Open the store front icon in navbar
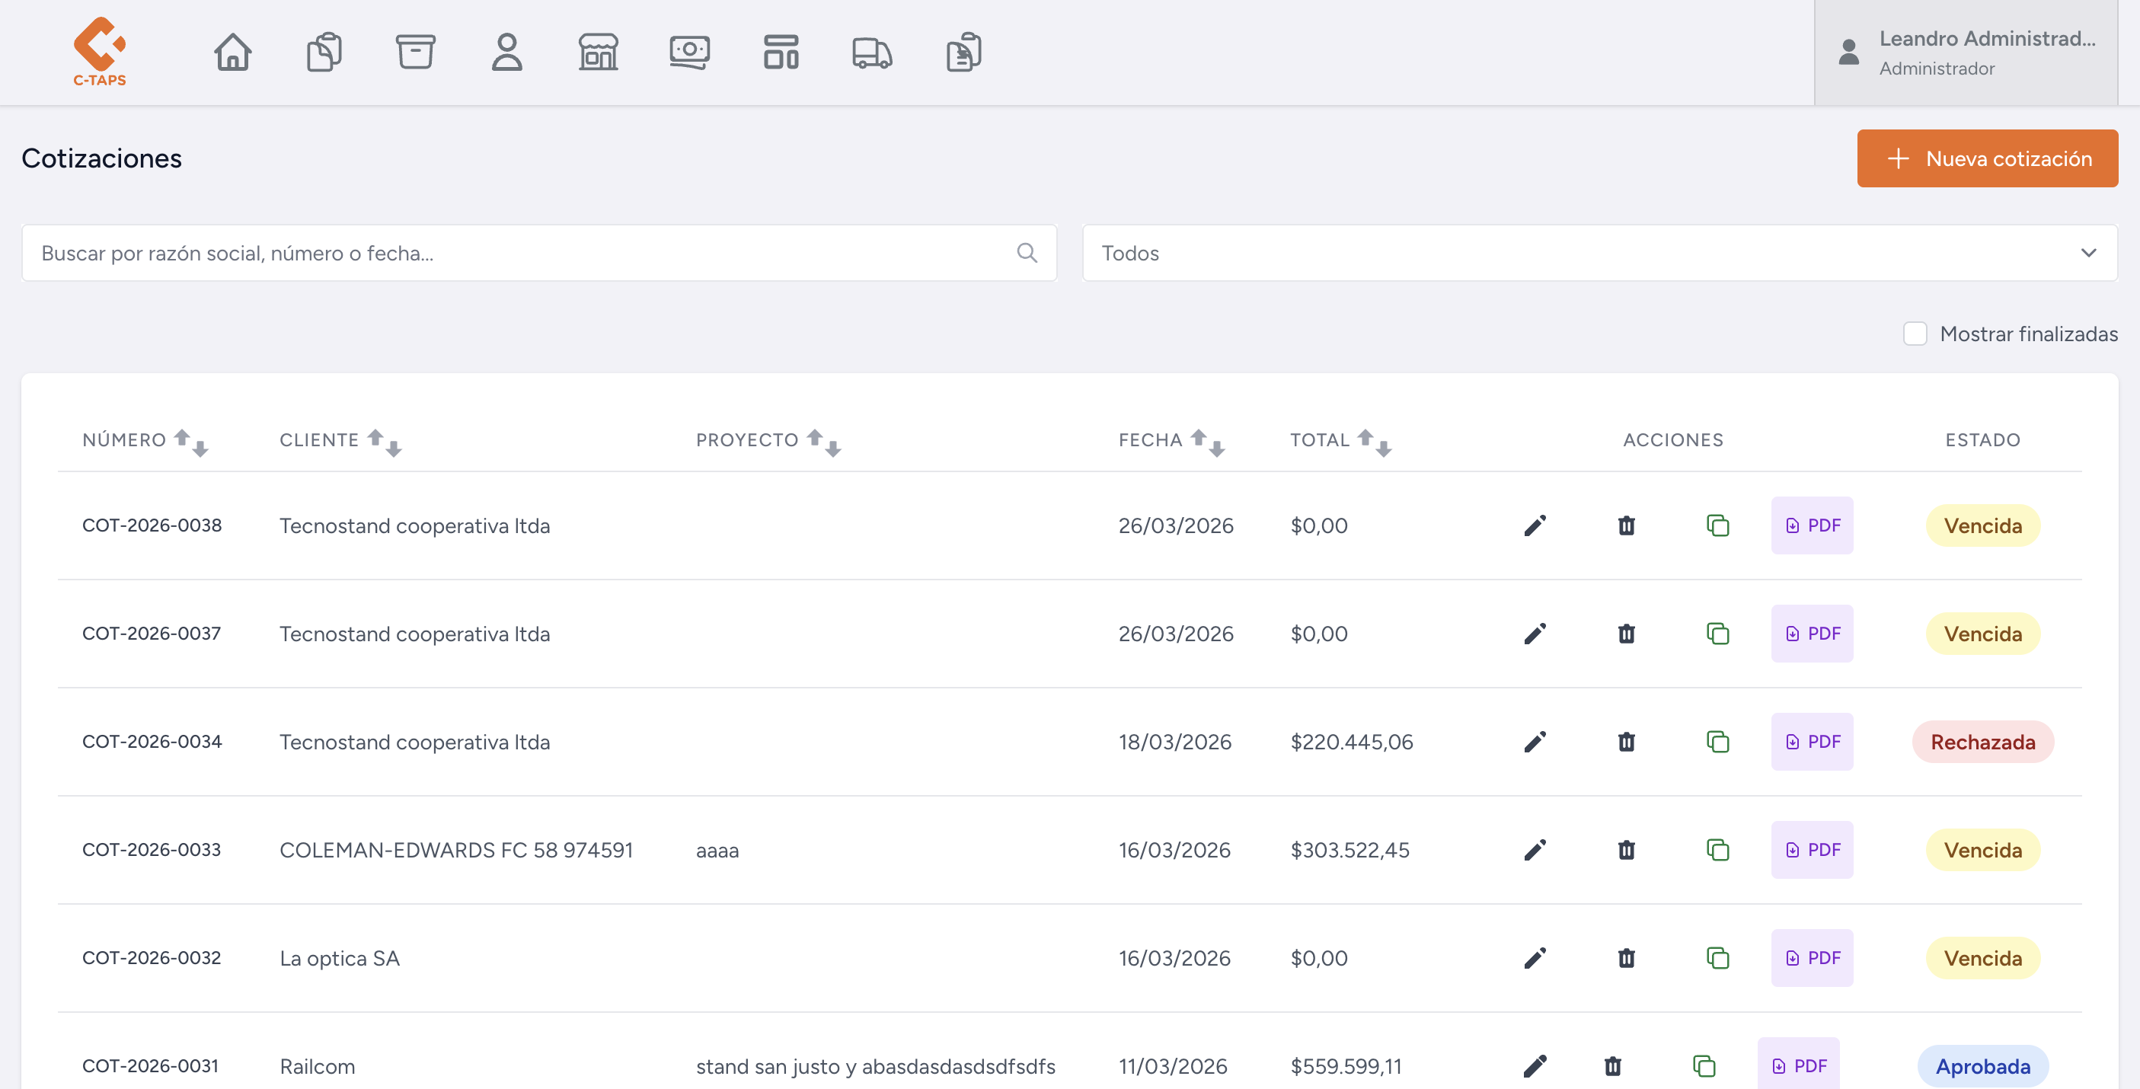Screen dimensions: 2140x1089 [598, 53]
